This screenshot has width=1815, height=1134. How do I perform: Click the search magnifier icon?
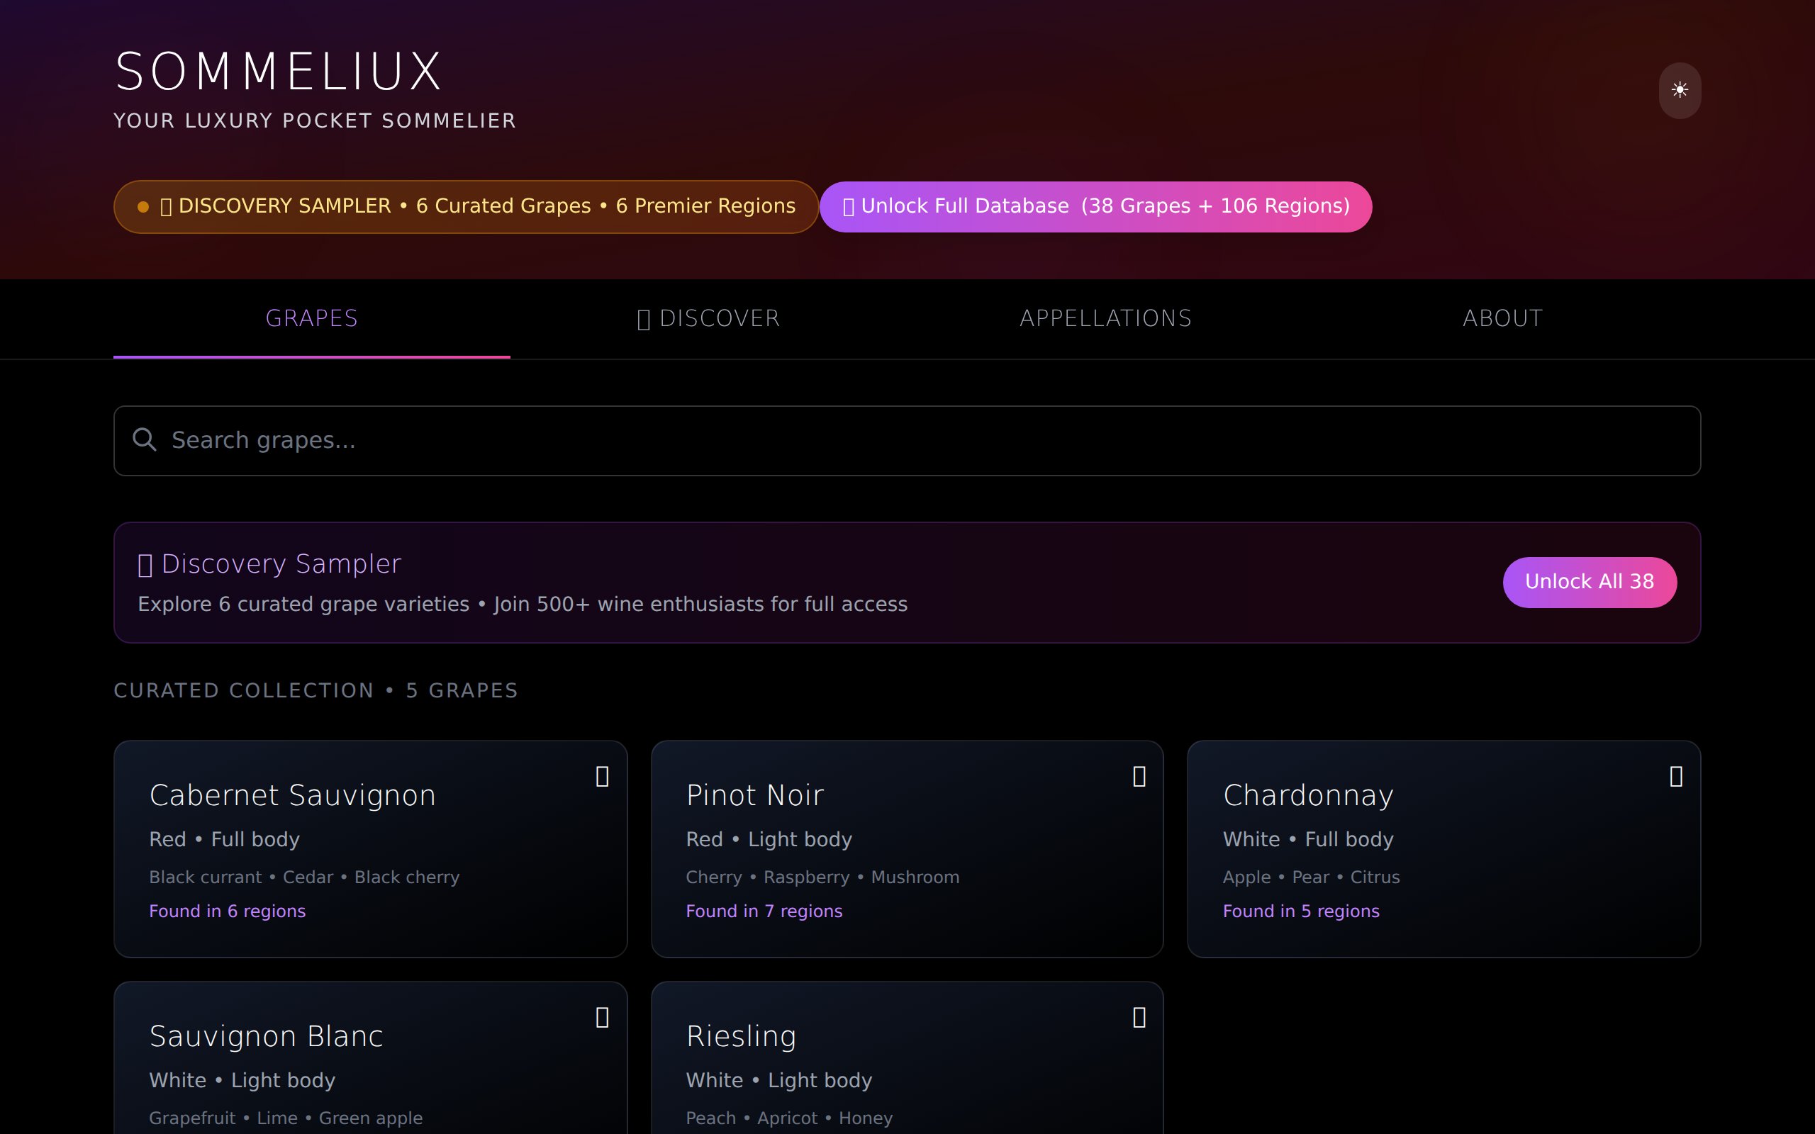pos(145,439)
